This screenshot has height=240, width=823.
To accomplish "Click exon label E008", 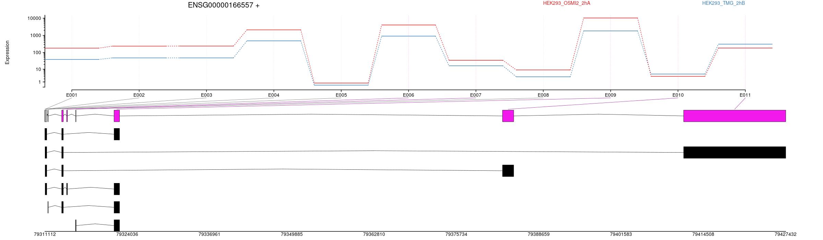I will pos(543,95).
